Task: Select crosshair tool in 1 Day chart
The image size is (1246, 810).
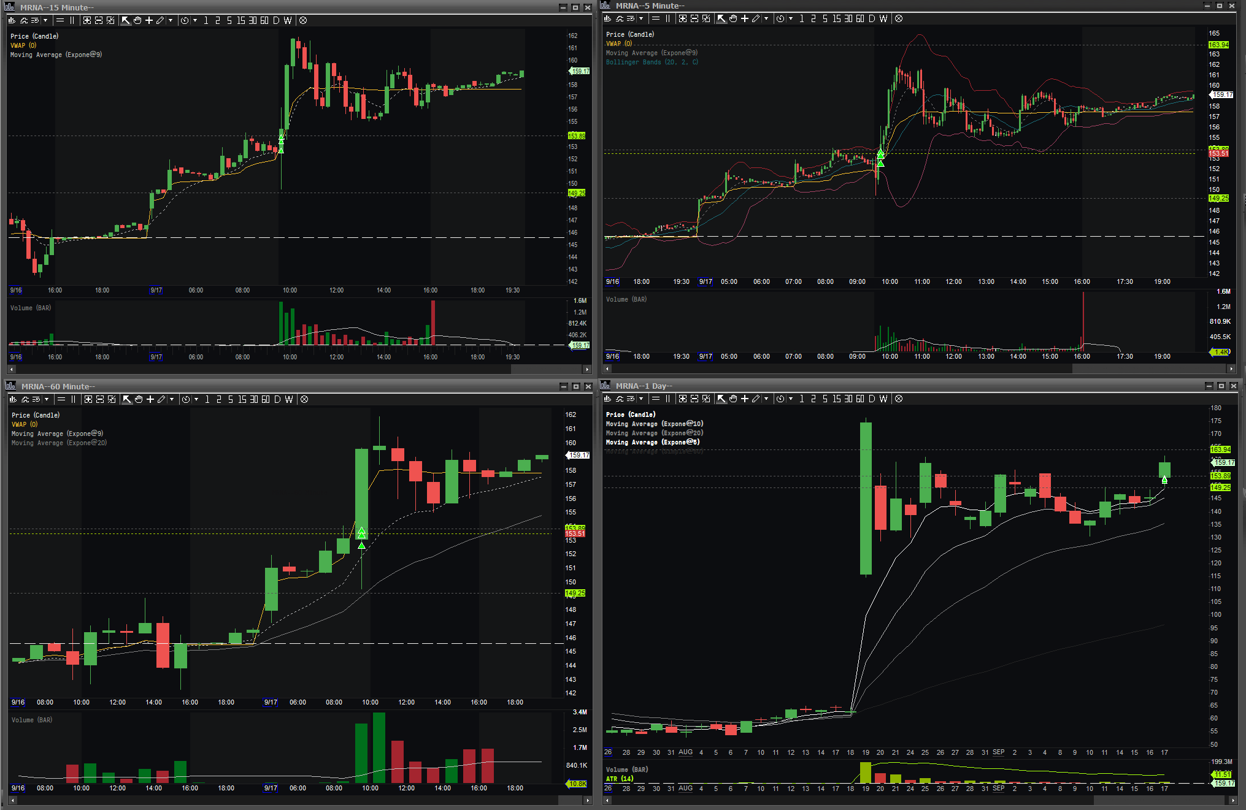Action: [745, 399]
